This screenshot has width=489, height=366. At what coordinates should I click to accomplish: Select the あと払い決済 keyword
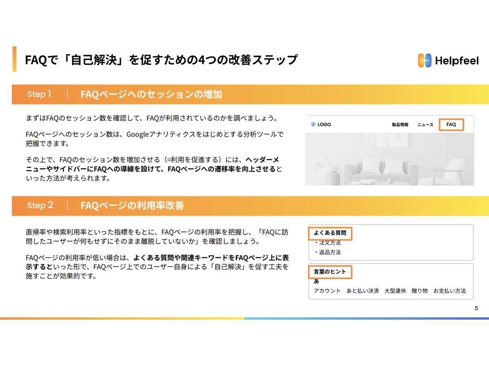362,291
